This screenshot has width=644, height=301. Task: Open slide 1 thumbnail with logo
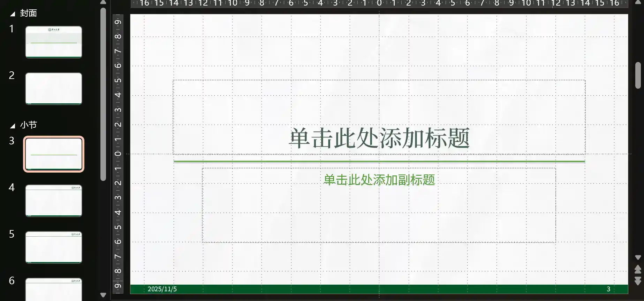[x=54, y=42]
